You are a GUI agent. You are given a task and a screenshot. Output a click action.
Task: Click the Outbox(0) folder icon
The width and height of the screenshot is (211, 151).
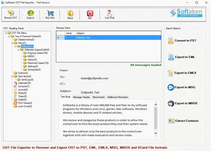click(x=15, y=73)
